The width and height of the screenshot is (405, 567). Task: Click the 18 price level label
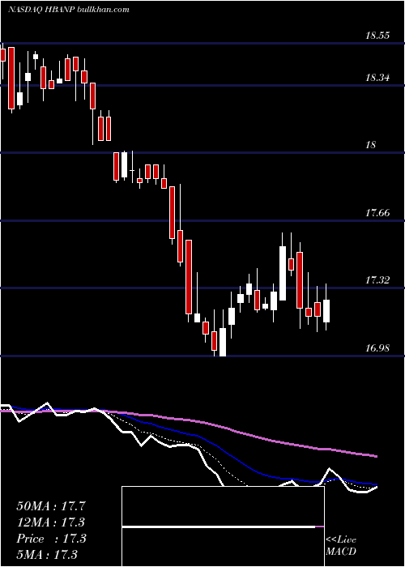(371, 145)
